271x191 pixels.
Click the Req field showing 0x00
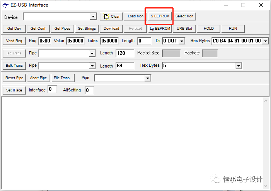click(x=45, y=41)
